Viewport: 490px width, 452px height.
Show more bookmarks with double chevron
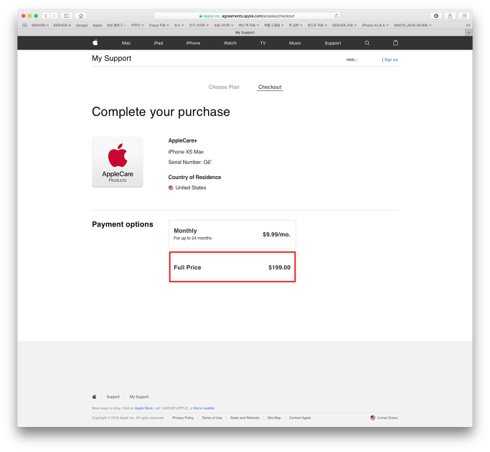click(468, 25)
